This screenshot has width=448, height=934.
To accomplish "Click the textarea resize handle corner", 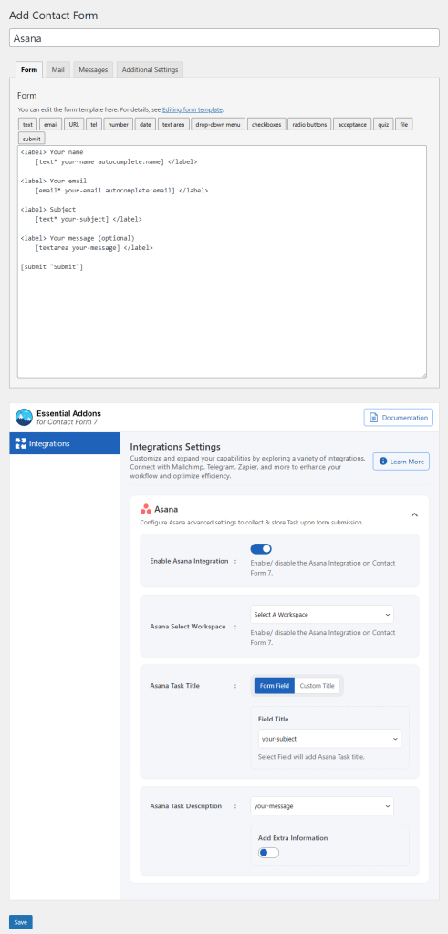I will [x=423, y=375].
